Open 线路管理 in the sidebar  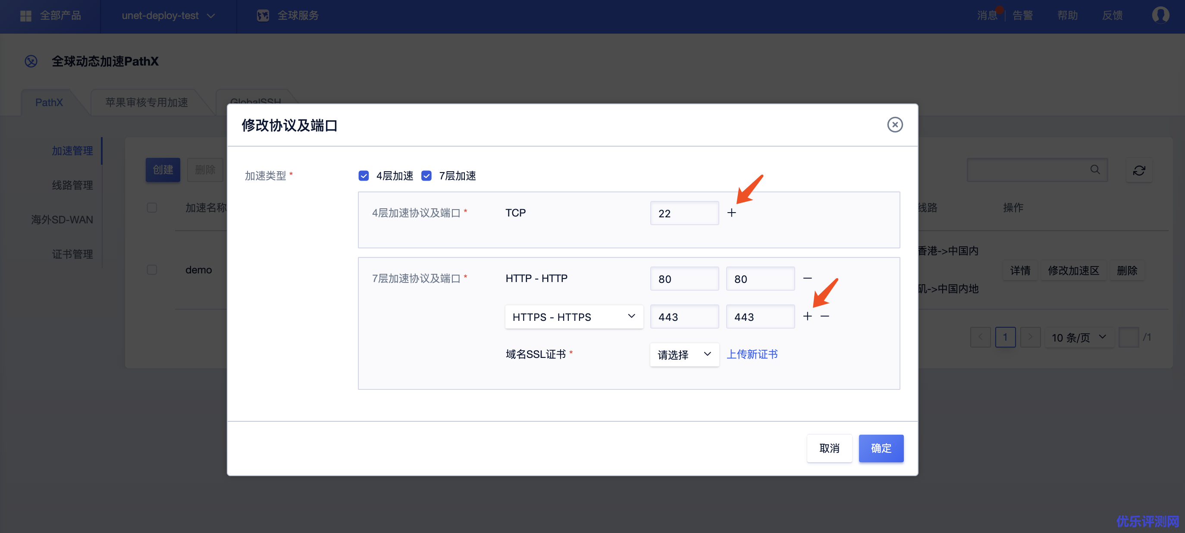coord(72,185)
